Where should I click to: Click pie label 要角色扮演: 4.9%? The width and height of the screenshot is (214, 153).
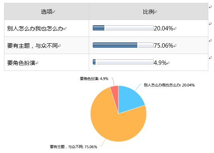(94, 79)
